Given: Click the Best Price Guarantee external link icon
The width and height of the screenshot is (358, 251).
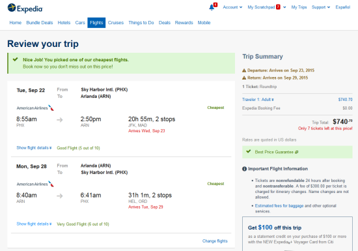Looking at the screenshot, I should click(x=297, y=152).
